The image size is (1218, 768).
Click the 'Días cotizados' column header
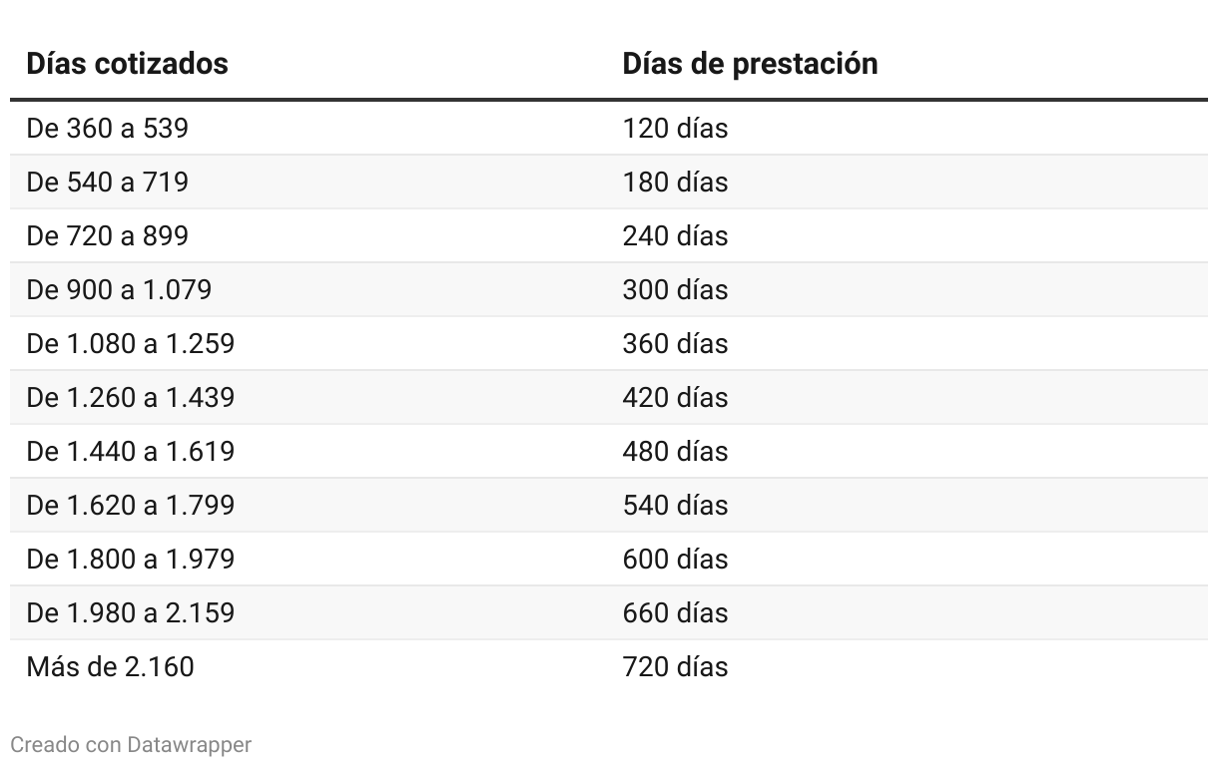pyautogui.click(x=127, y=64)
